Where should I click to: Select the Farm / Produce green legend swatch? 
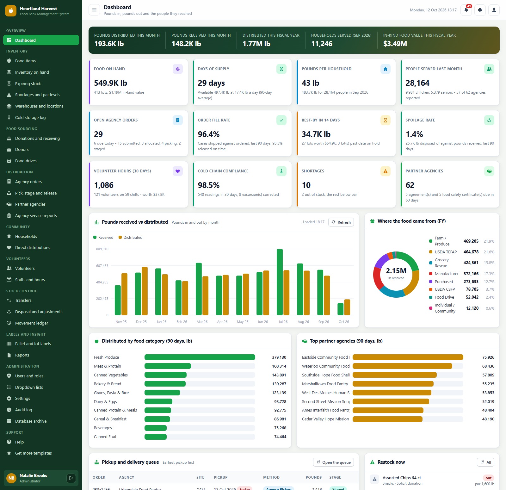click(x=431, y=241)
